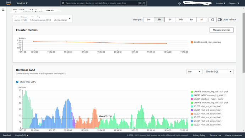Click the search magnifier icon
This screenshot has width=245, height=138.
(x=63, y=3)
